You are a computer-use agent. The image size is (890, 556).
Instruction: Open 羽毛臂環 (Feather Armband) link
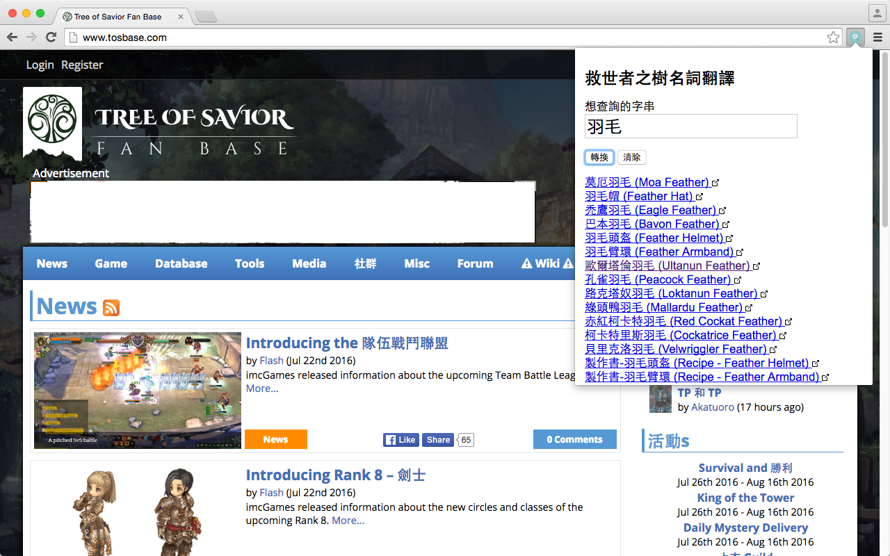click(659, 252)
